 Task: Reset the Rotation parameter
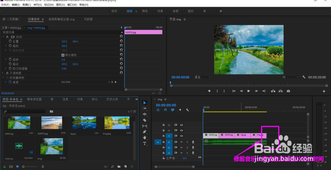click(121, 60)
